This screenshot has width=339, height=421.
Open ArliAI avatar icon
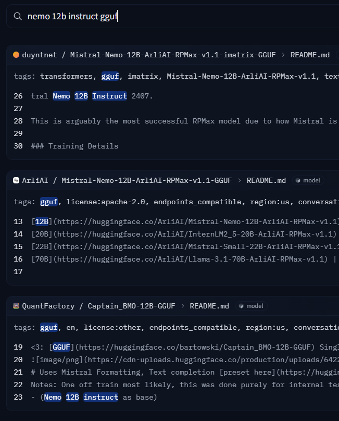(16, 180)
